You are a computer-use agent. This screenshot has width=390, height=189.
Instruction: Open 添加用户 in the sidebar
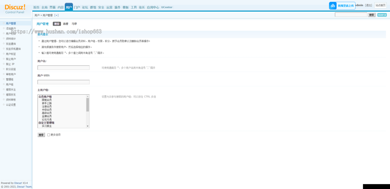[x=11, y=28]
